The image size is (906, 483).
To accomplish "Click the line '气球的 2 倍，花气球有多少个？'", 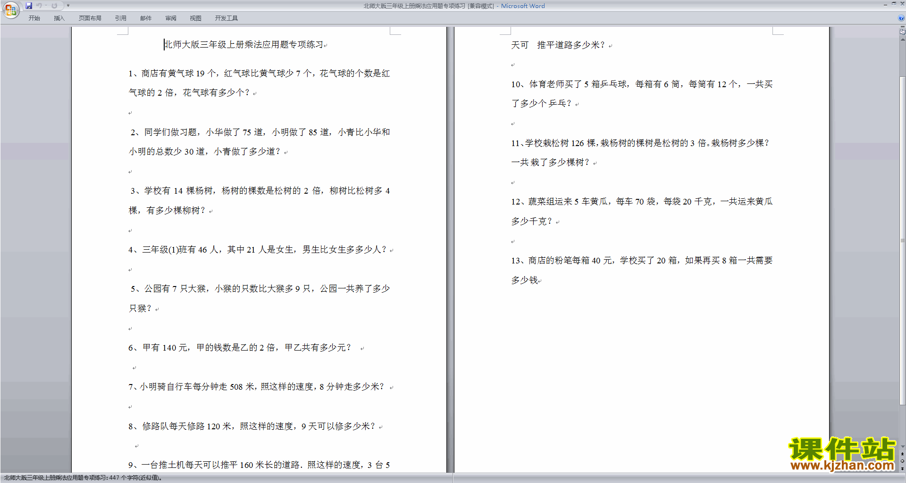I will tap(189, 93).
